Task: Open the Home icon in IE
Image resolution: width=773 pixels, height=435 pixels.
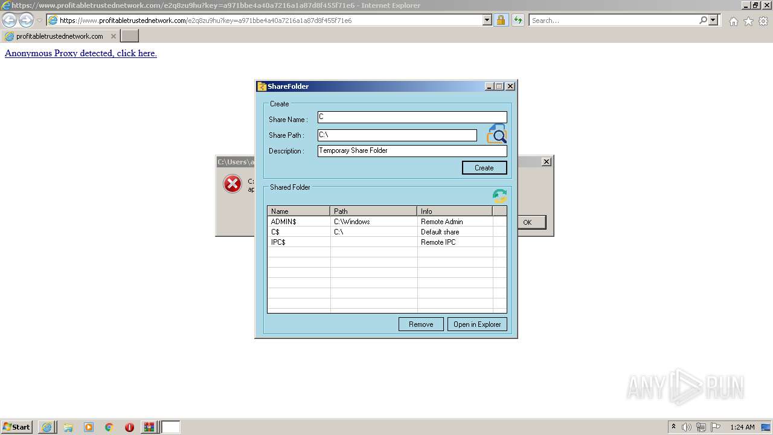Action: [733, 21]
